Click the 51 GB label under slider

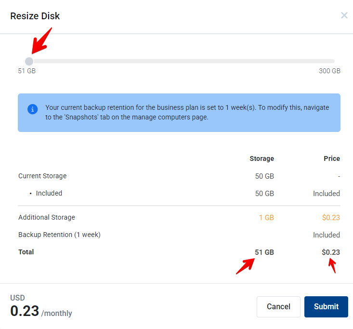[x=27, y=71]
